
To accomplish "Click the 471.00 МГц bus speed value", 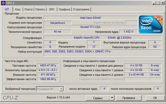I will (x=48, y=75).
